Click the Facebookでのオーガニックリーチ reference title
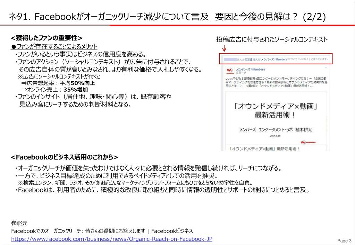Viewport: 355px width, 245px height. (x=102, y=231)
